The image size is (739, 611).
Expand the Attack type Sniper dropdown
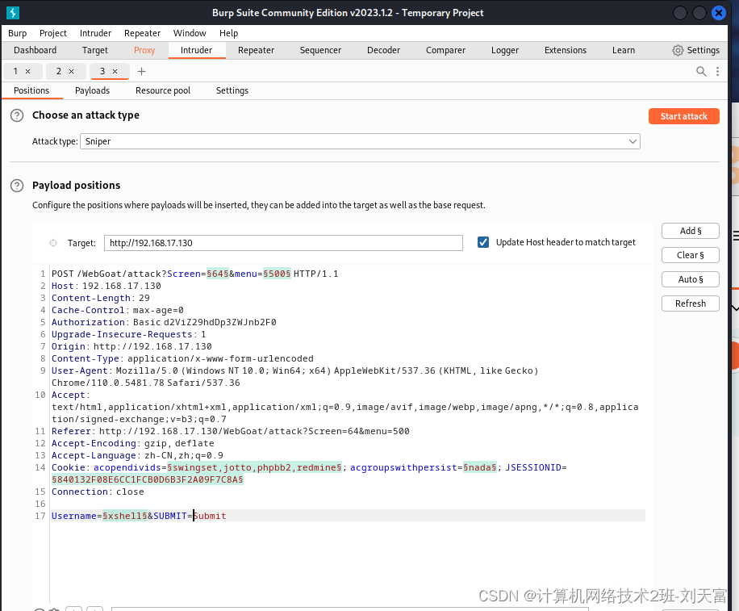(x=360, y=141)
